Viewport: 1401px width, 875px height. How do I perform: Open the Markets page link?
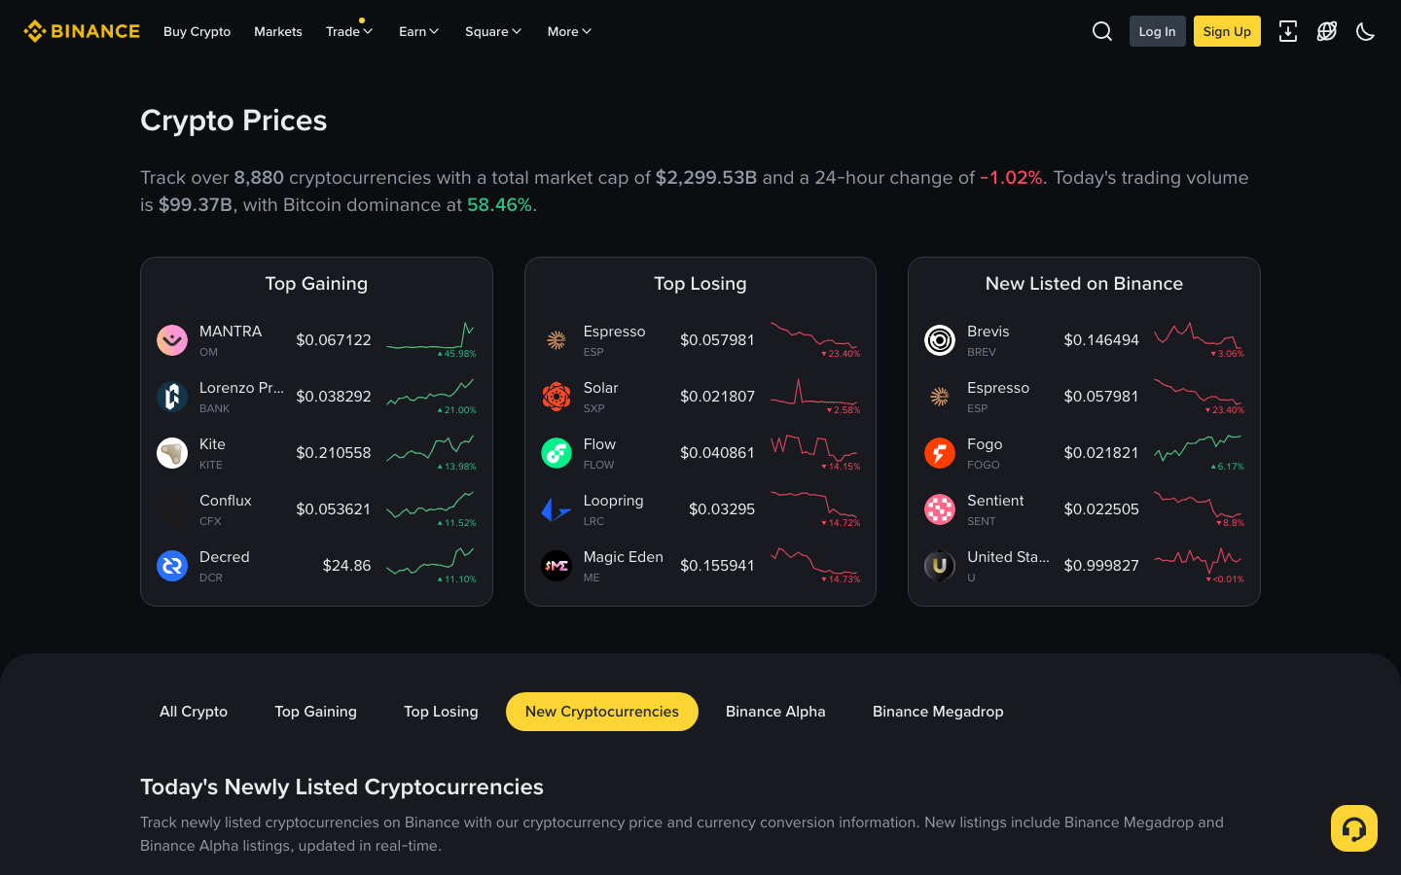tap(277, 31)
